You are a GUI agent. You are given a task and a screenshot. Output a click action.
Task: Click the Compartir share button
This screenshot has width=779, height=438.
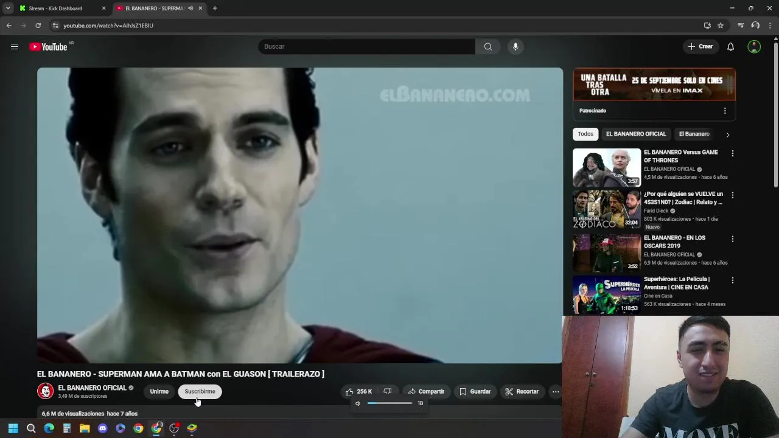point(426,392)
